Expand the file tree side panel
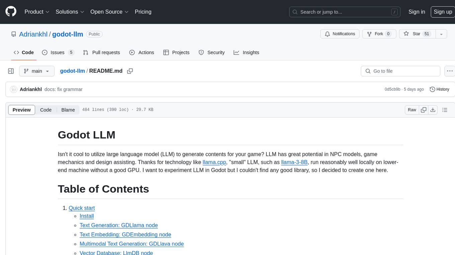 [x=11, y=71]
